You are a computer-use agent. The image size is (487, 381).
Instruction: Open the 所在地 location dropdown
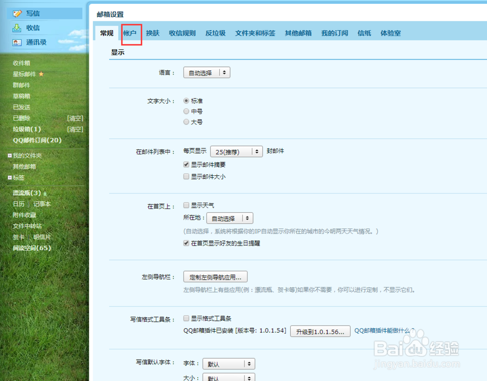click(230, 218)
